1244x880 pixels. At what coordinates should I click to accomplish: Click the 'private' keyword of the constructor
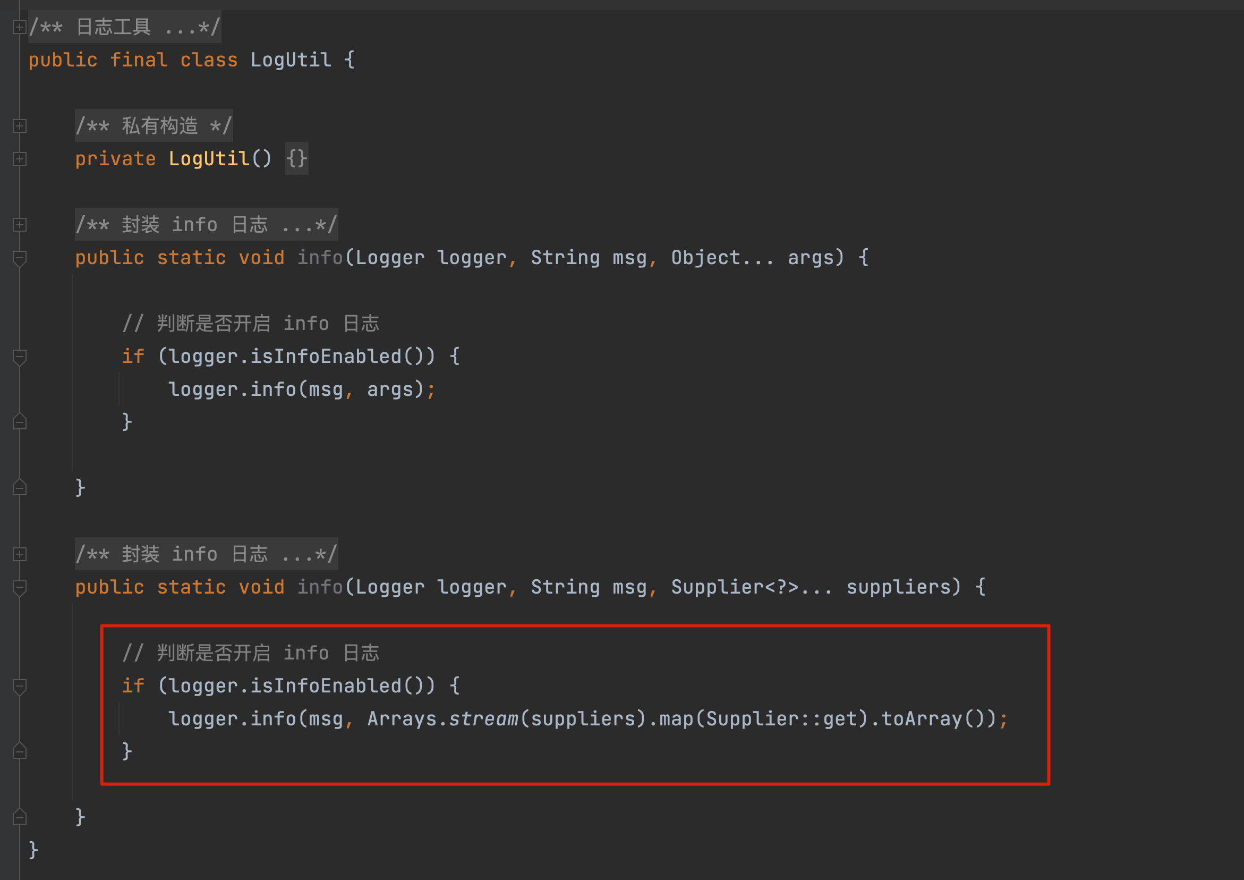coord(115,159)
